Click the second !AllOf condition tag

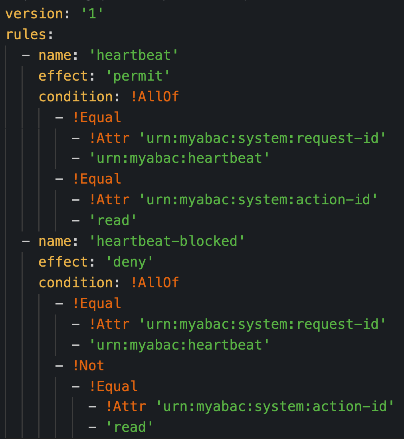point(154,283)
